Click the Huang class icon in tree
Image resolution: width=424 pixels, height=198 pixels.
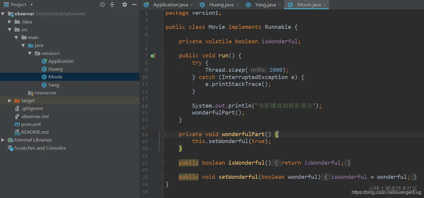[44, 69]
